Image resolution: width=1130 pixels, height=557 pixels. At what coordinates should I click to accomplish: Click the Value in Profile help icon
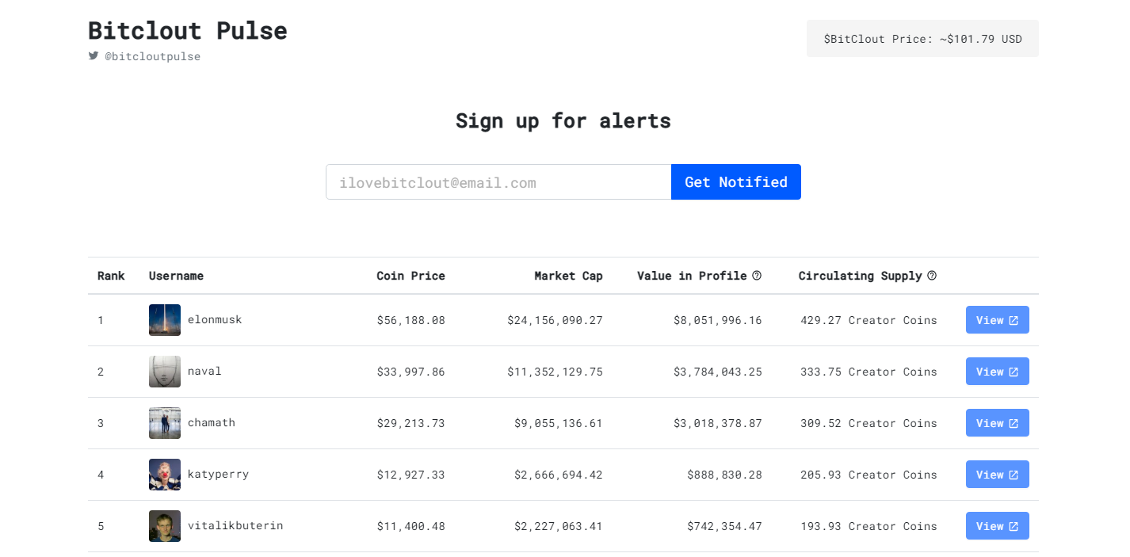tap(757, 276)
